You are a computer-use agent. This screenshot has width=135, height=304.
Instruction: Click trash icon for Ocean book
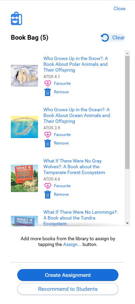(x=47, y=143)
